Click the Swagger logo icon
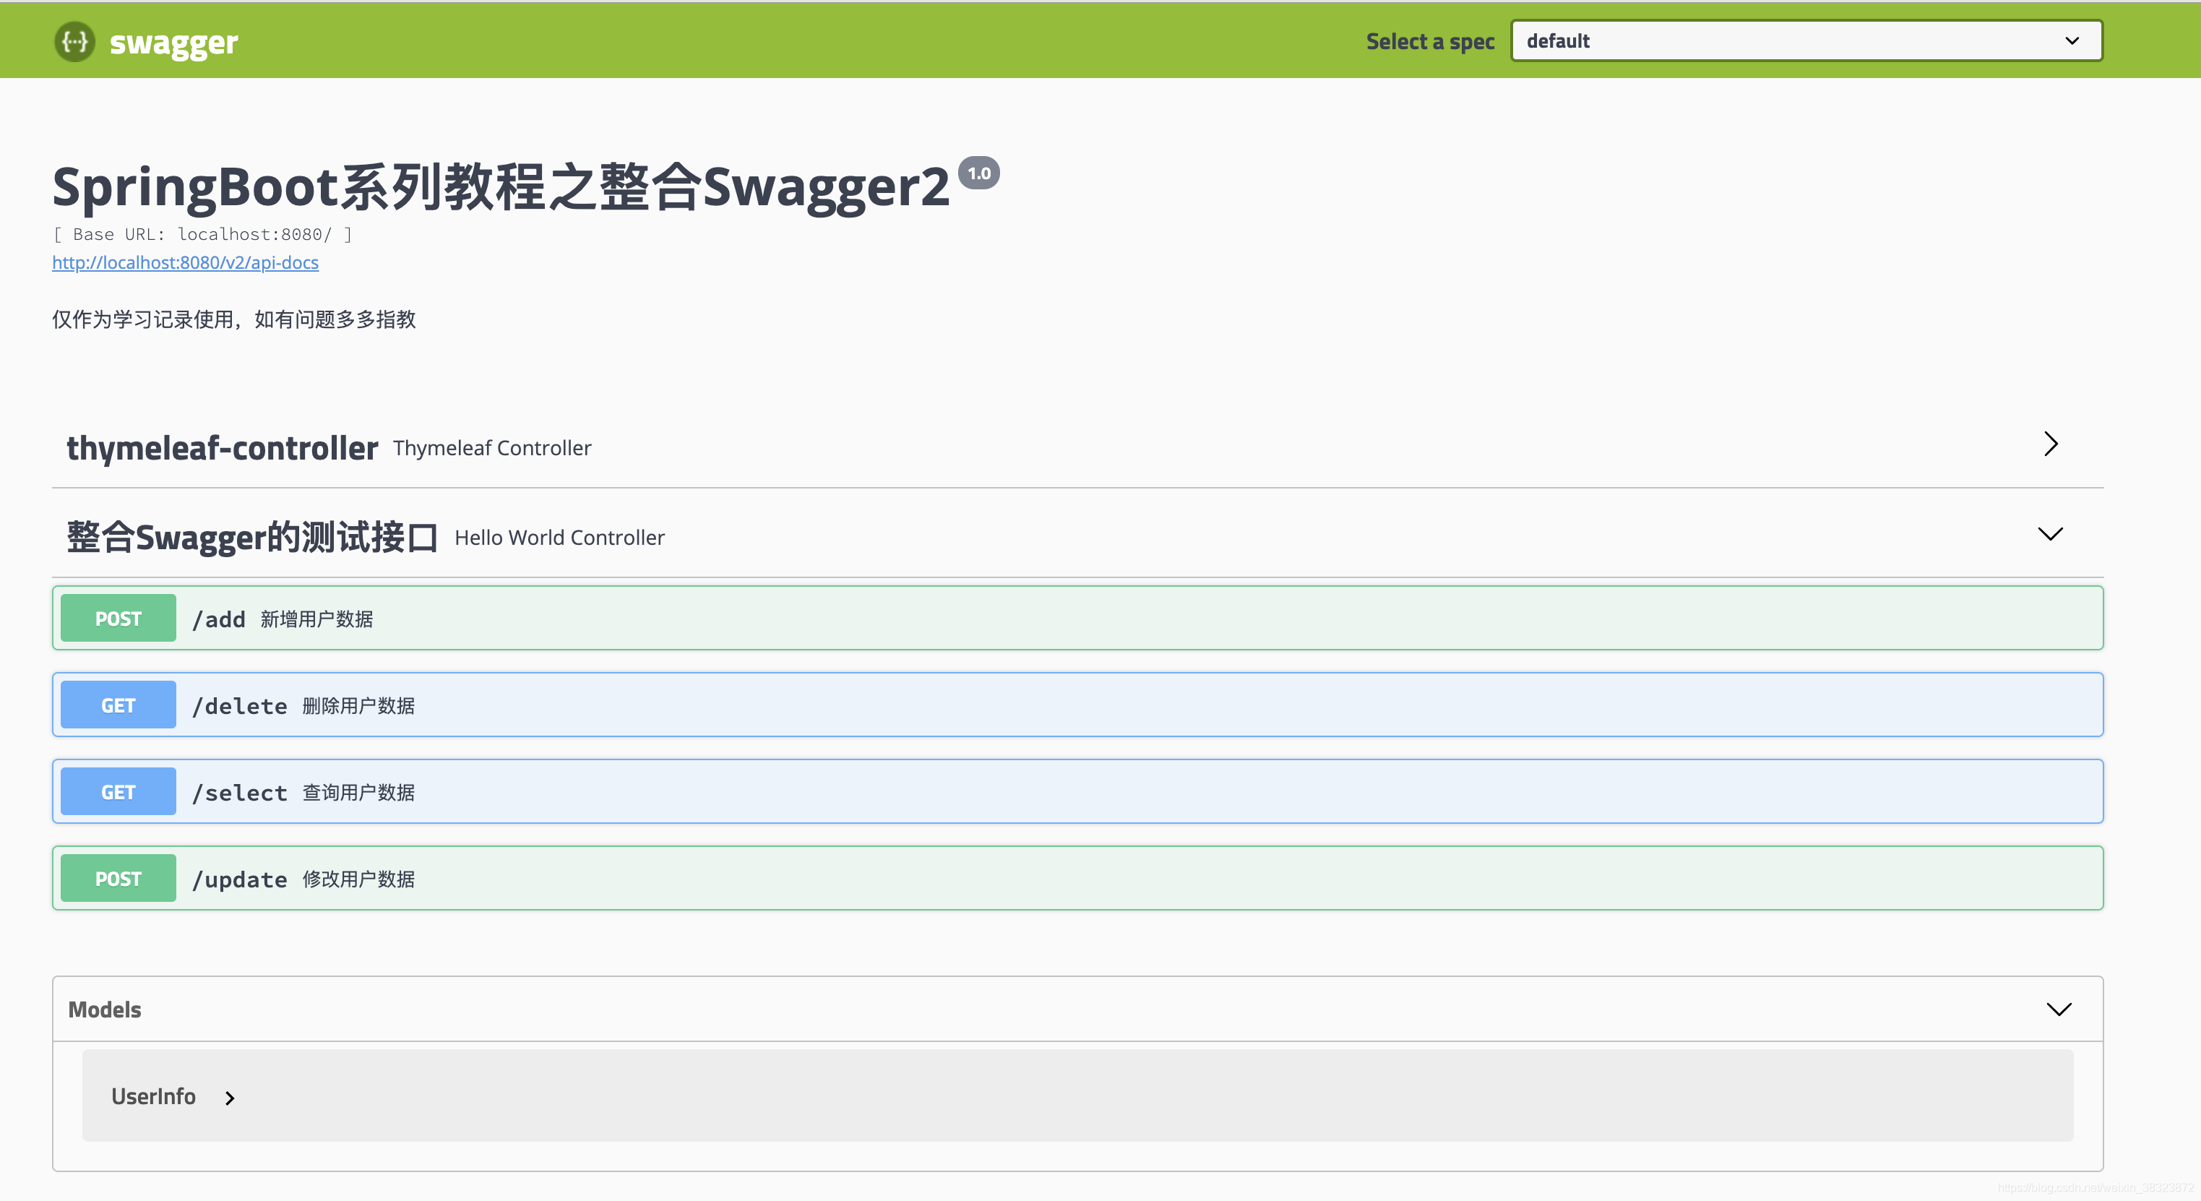This screenshot has height=1201, width=2201. [x=74, y=41]
